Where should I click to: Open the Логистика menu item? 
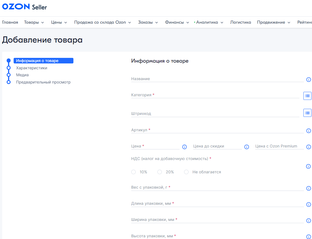point(241,23)
